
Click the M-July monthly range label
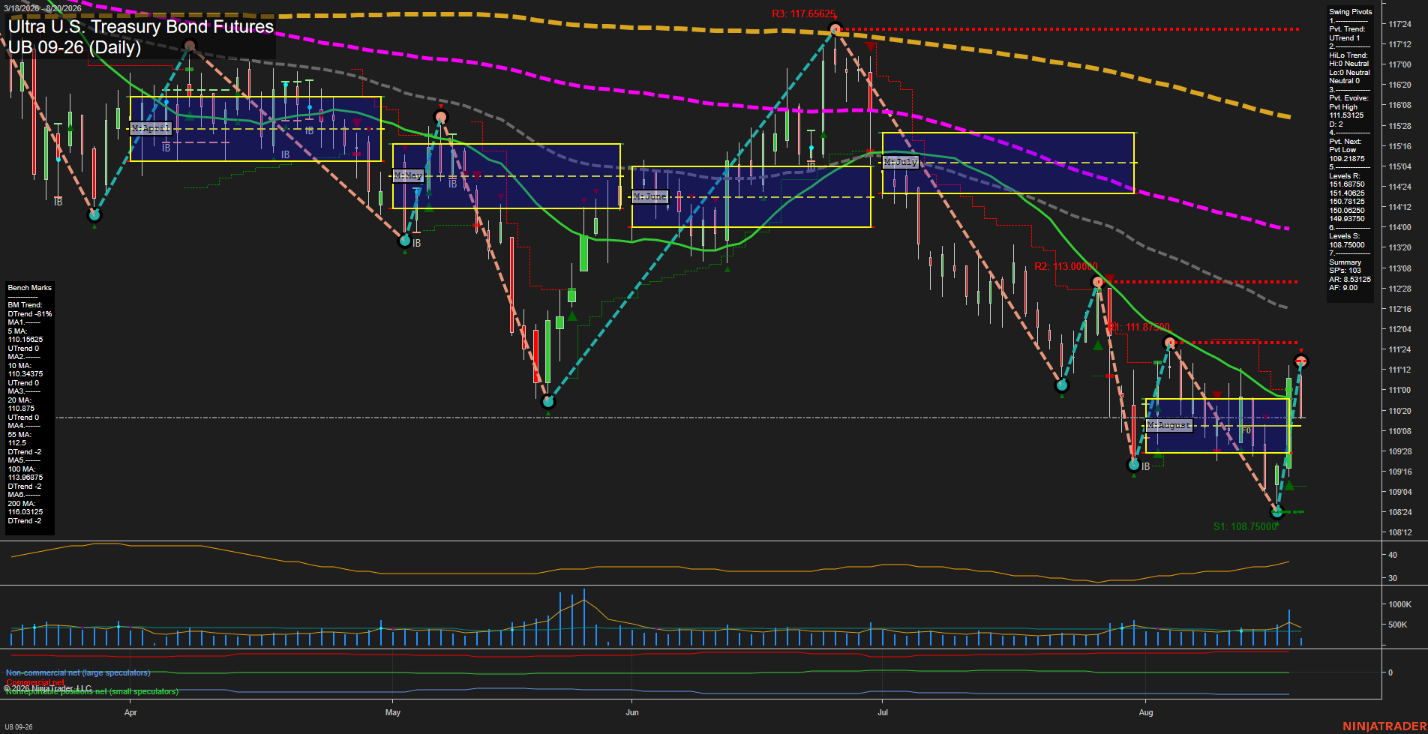900,162
